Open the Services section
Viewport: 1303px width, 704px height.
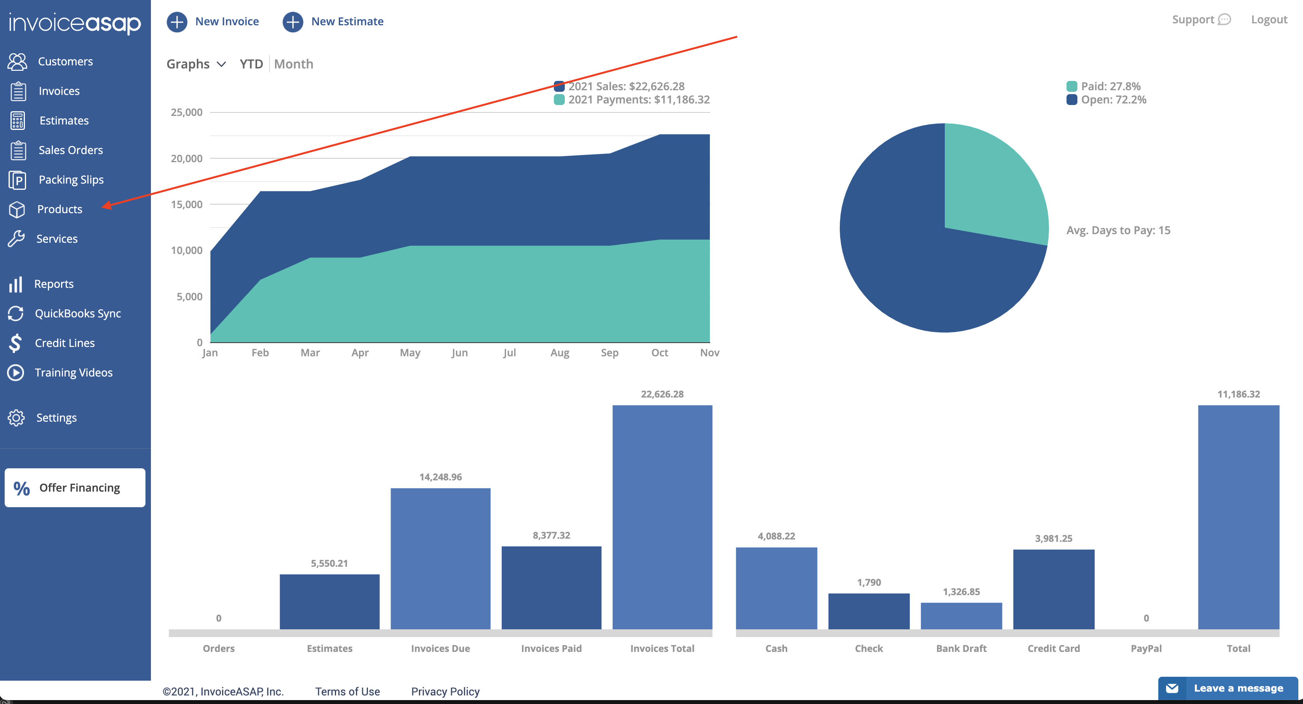pos(57,239)
